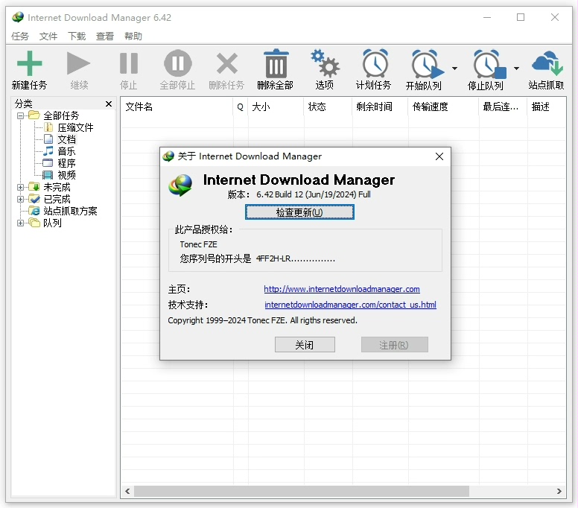The width and height of the screenshot is (578, 508).
Task: Select the Music (音乐) category in sidebar
Action: coord(66,151)
